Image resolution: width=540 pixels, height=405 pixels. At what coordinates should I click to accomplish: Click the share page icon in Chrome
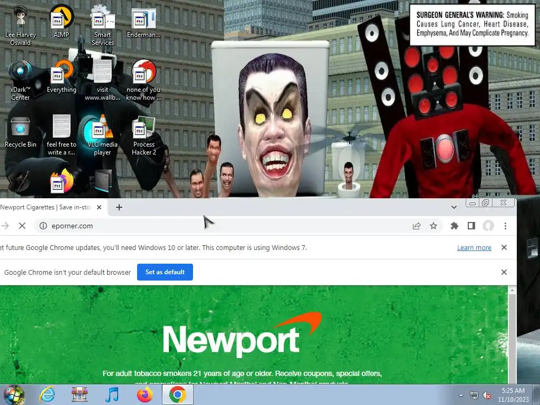coord(417,226)
